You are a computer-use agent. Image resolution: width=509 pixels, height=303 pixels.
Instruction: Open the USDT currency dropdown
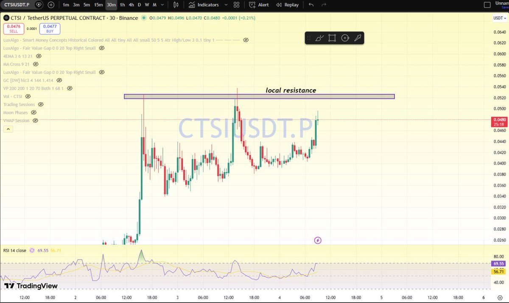pos(499,18)
